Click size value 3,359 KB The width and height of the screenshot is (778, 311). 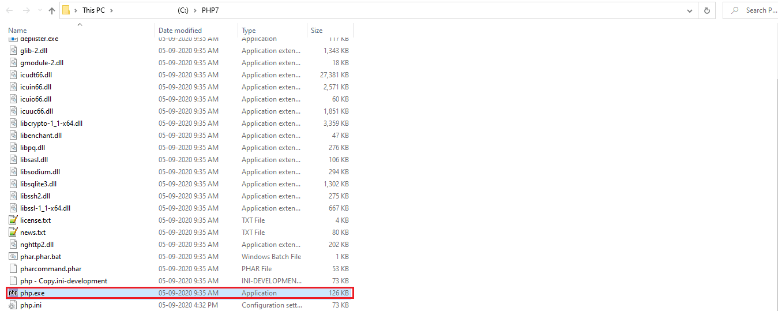click(x=336, y=123)
